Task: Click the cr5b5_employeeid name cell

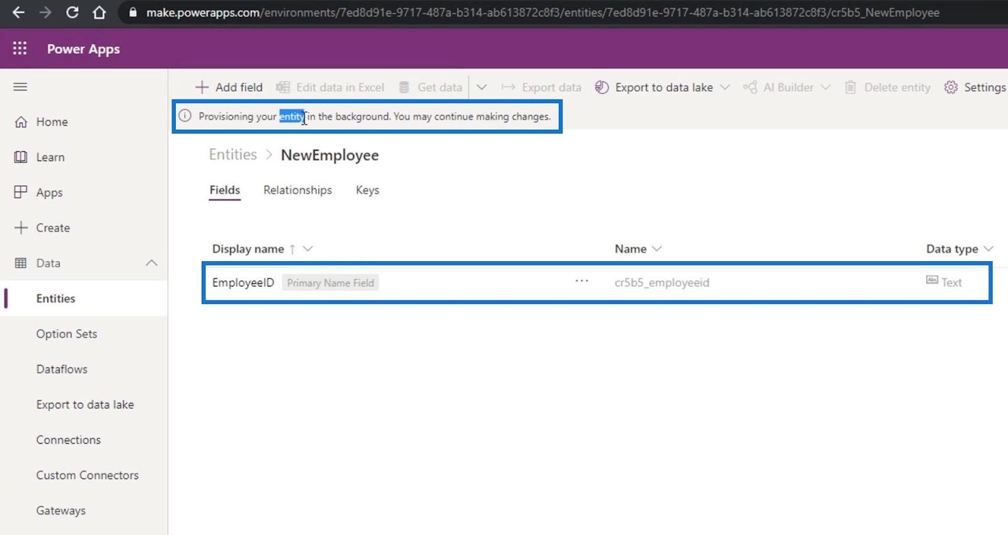Action: (661, 283)
